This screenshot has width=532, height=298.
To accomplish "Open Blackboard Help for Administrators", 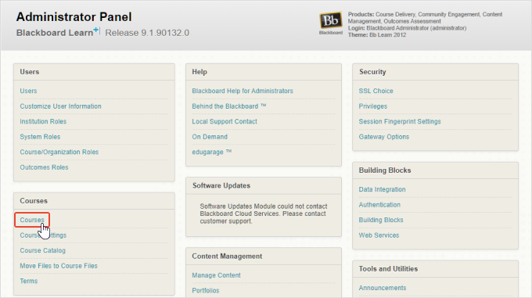I will 243,91.
